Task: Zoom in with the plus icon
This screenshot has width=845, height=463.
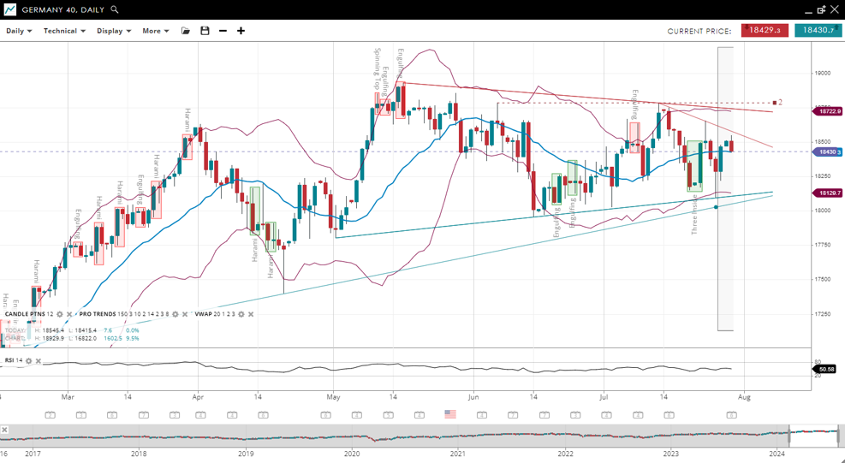Action: [241, 31]
